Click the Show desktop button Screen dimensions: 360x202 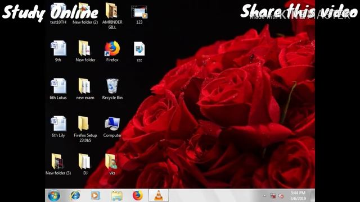313,196
